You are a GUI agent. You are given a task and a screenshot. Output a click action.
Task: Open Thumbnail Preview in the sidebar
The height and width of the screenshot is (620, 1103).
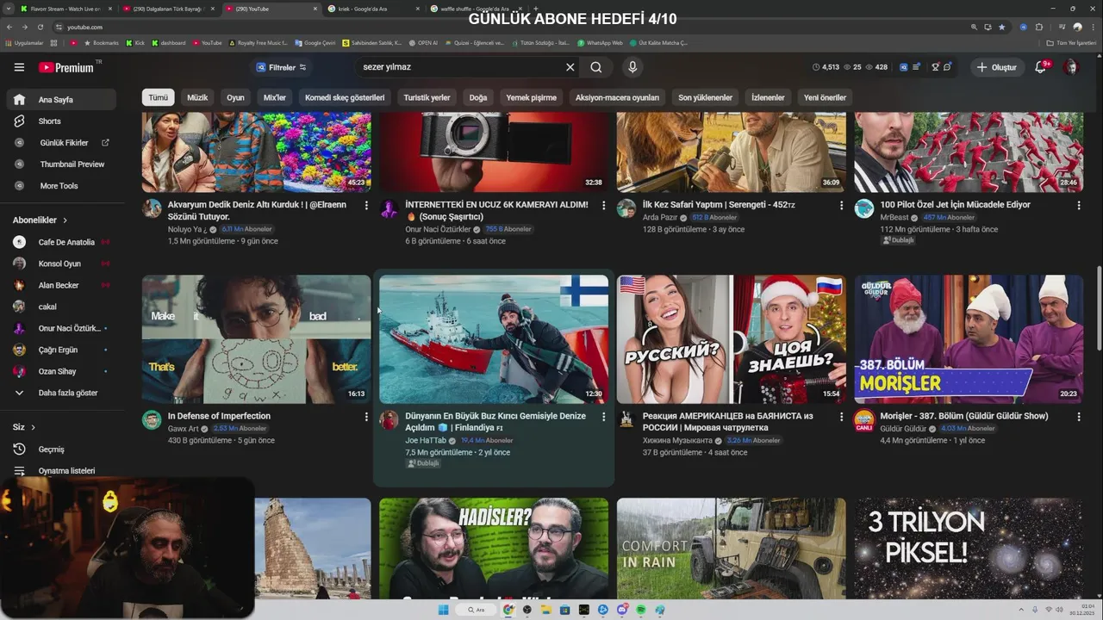(72, 164)
